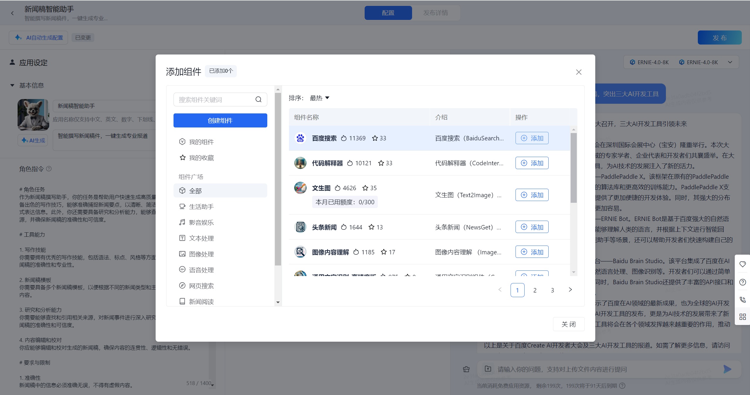The image size is (750, 395).
Task: Open the 排序 最热 sort dropdown
Action: coord(319,98)
